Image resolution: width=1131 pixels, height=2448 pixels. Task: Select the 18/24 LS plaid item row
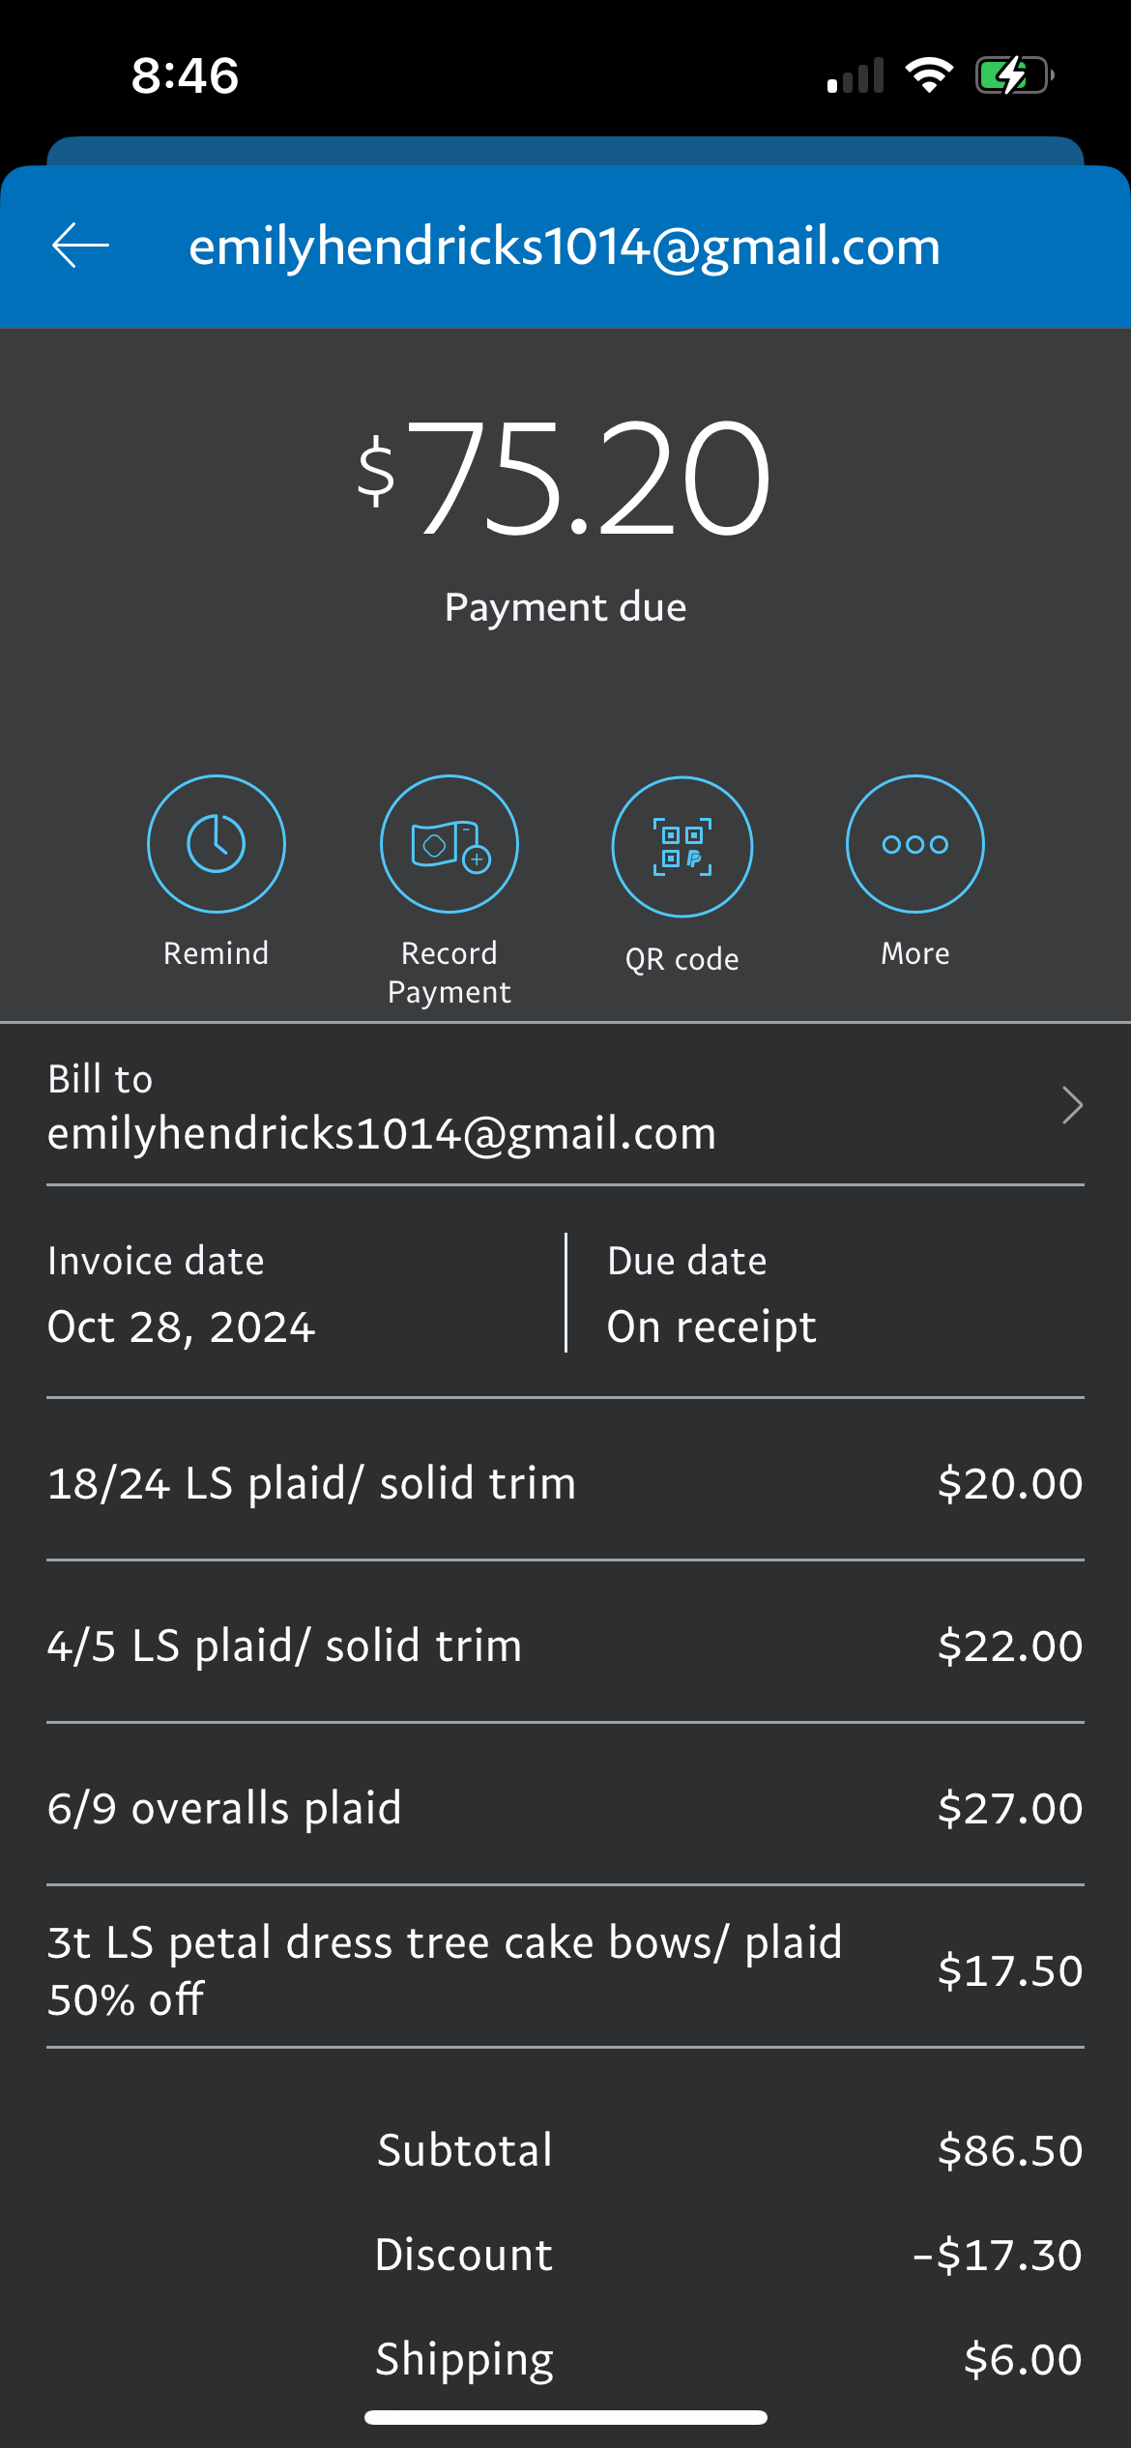565,1482
